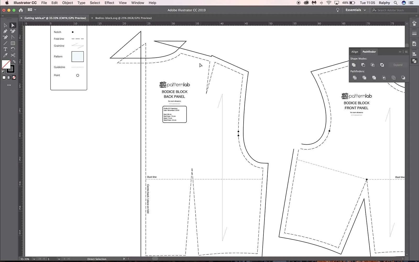Click the Minus Front shape mode
This screenshot has width=419, height=262.
(363, 65)
